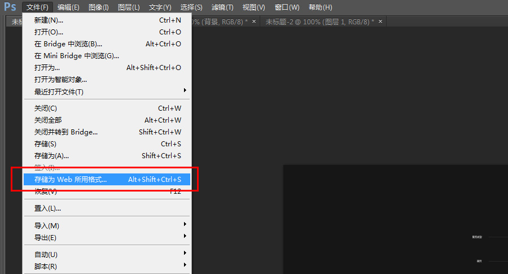Expand the 脚本(R) submenu arrow

(x=185, y=266)
